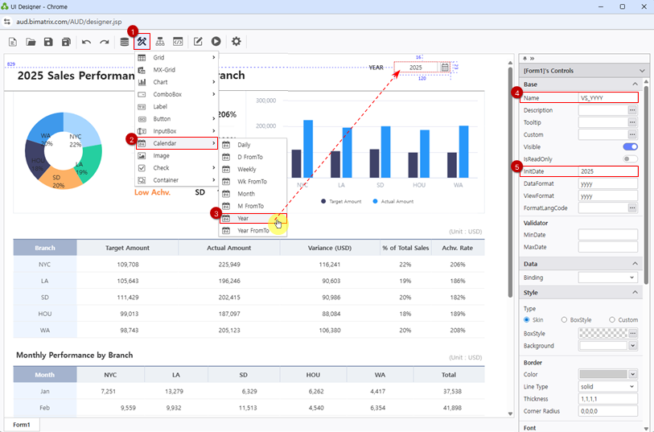The image size is (654, 432).
Task: Open settings via the gear toolbar icon
Action: coord(236,42)
